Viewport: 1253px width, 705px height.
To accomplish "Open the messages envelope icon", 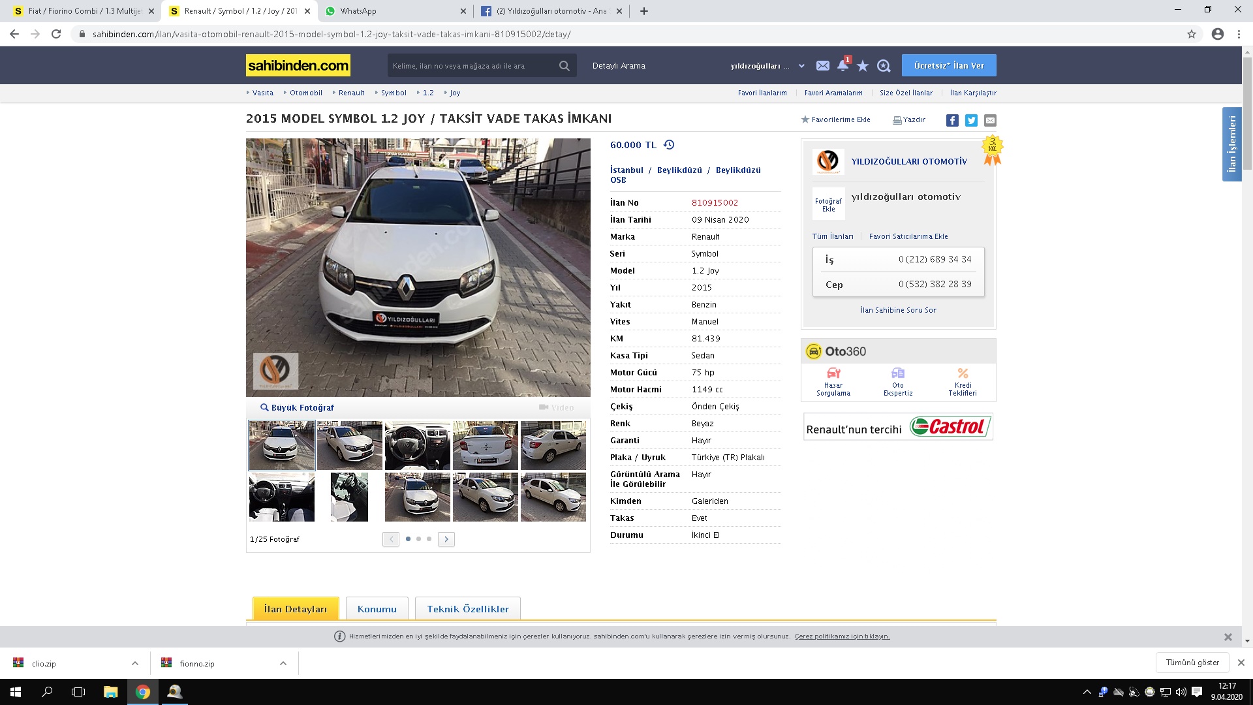I will click(822, 66).
